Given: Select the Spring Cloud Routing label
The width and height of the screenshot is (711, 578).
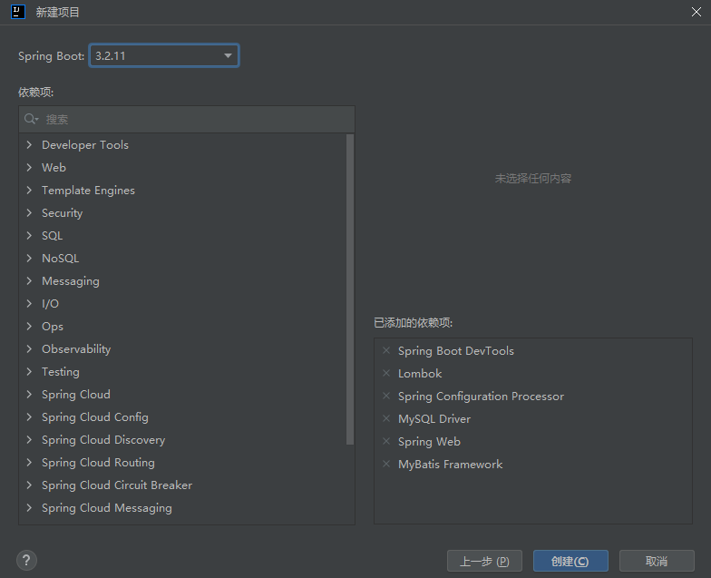Looking at the screenshot, I should pos(98,463).
